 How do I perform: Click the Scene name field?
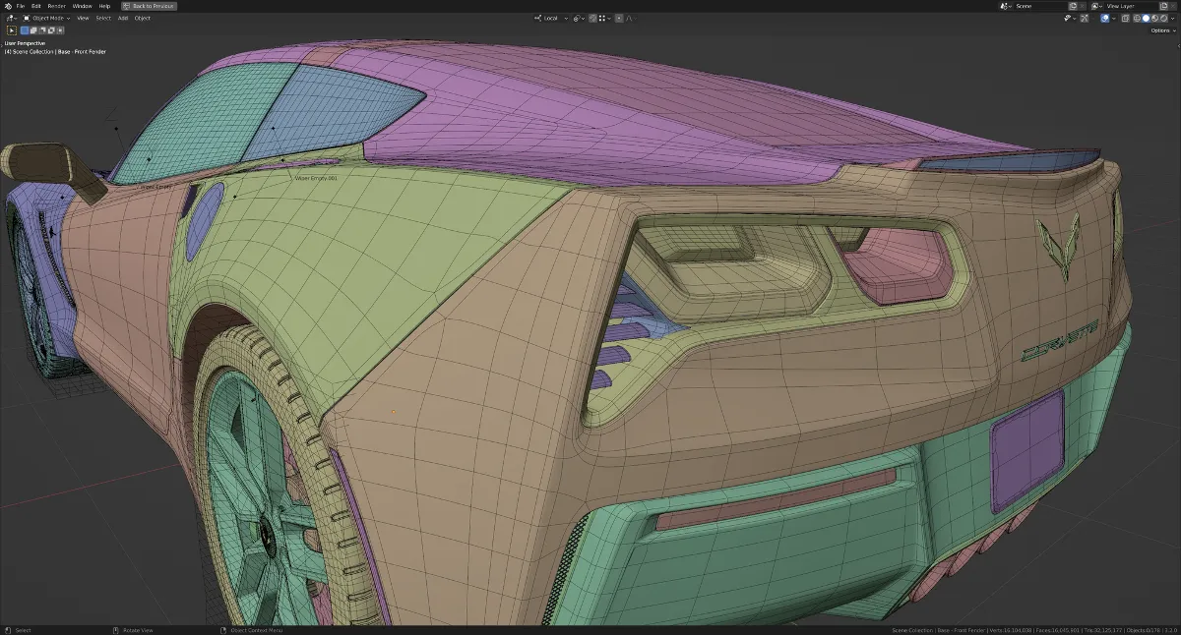click(x=1039, y=6)
